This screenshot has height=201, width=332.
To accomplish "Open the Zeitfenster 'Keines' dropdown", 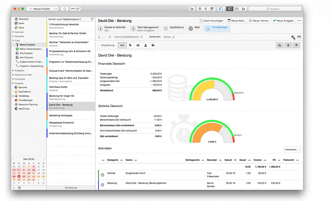I will click(x=169, y=37).
